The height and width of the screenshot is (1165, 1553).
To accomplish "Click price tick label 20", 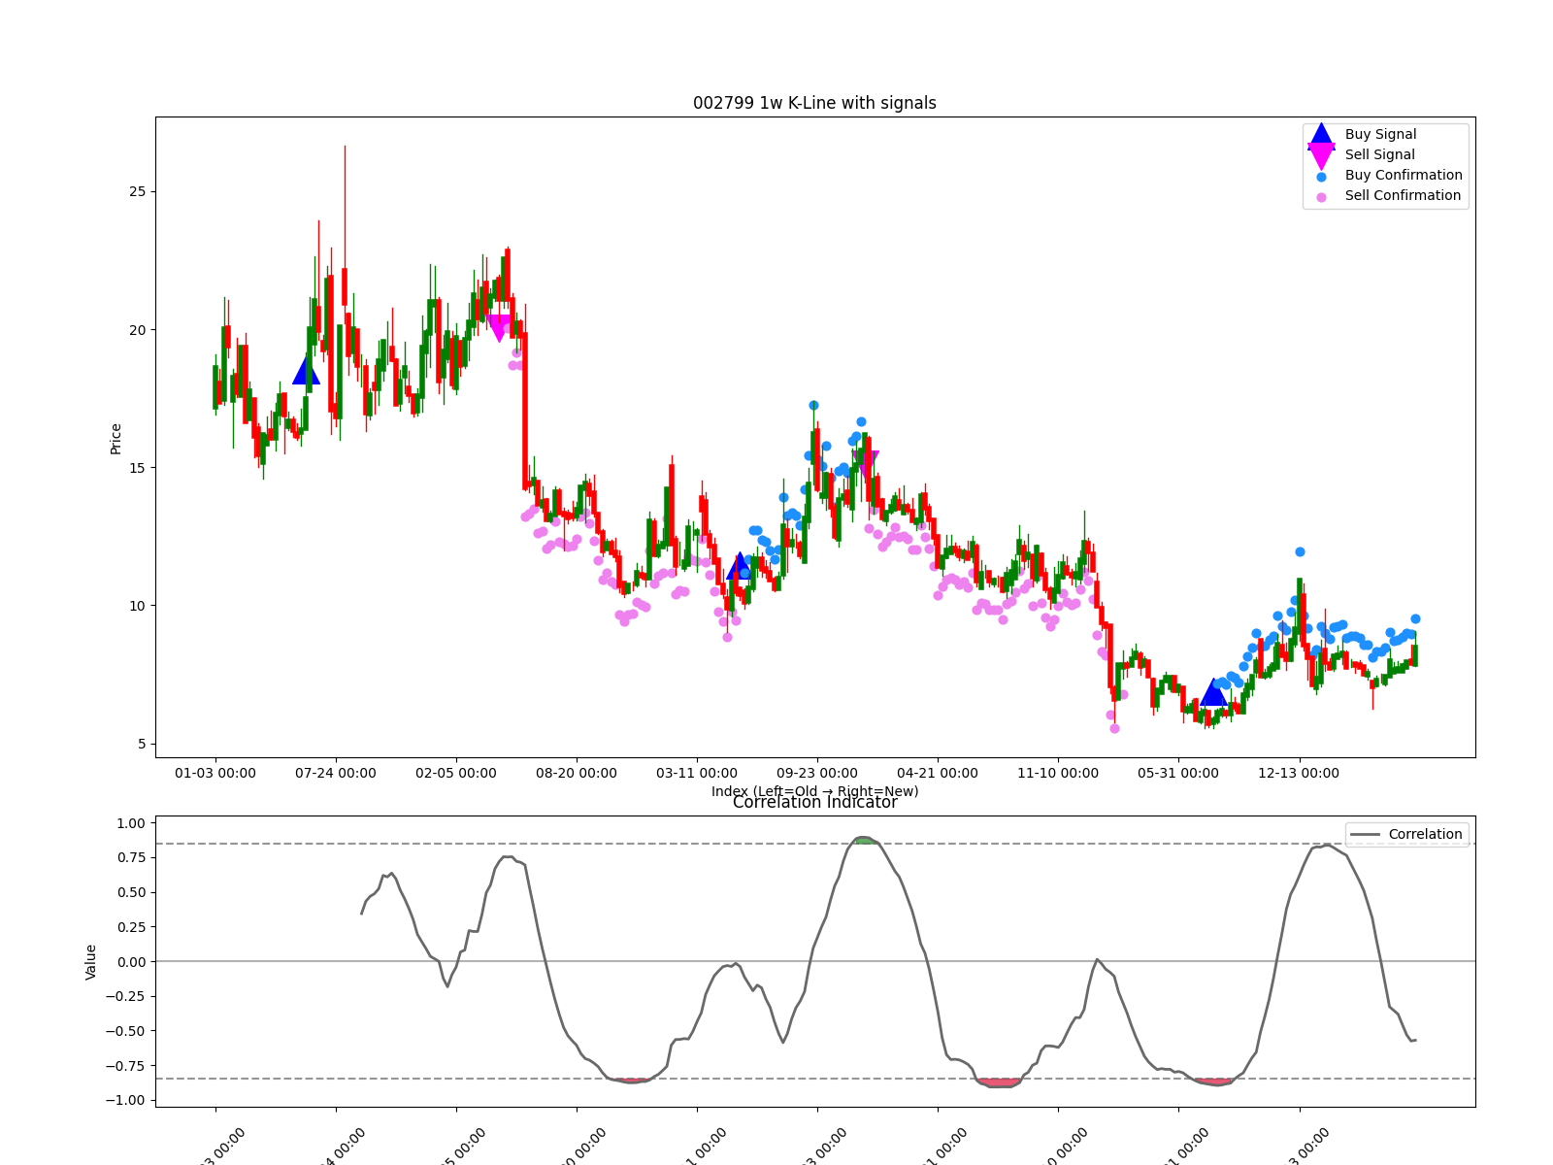I will click(137, 330).
